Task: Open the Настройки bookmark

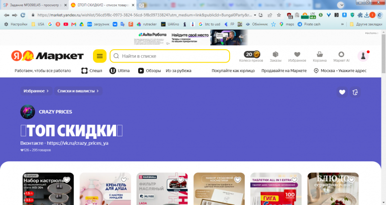Action: [16, 24]
